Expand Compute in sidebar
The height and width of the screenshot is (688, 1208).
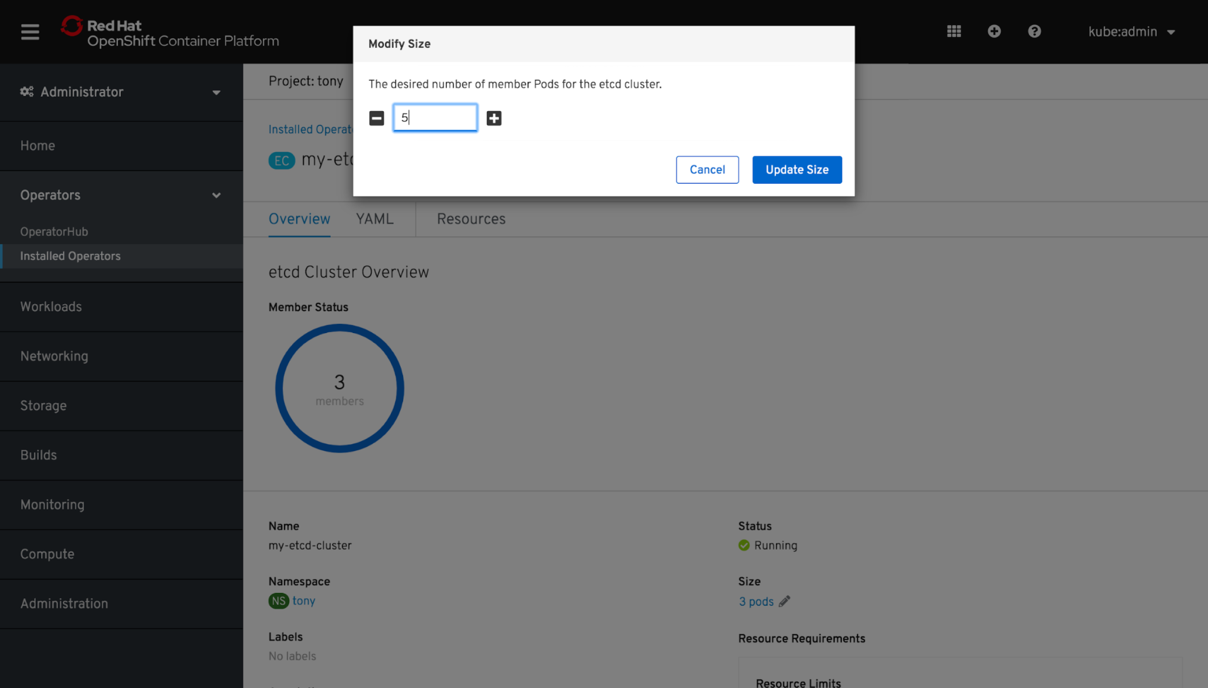(121, 554)
